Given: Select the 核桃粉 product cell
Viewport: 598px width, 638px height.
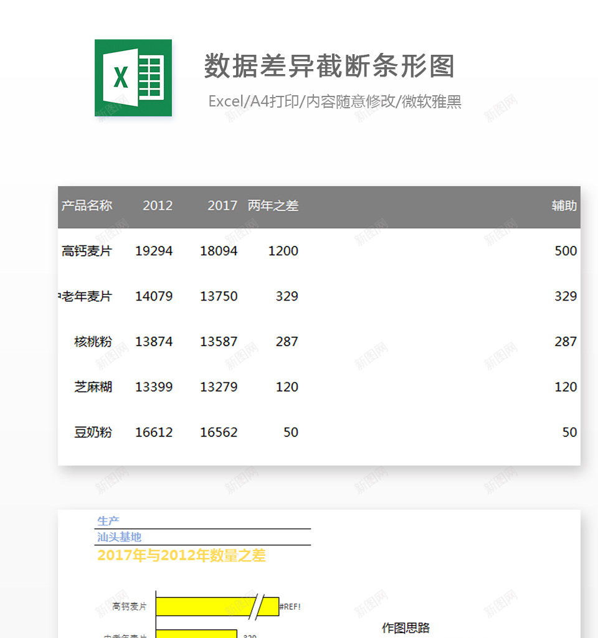Looking at the screenshot, I should 93,342.
